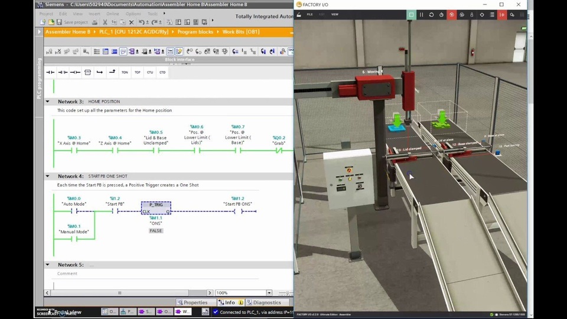Redo the last action in TIA Portal

click(x=155, y=22)
